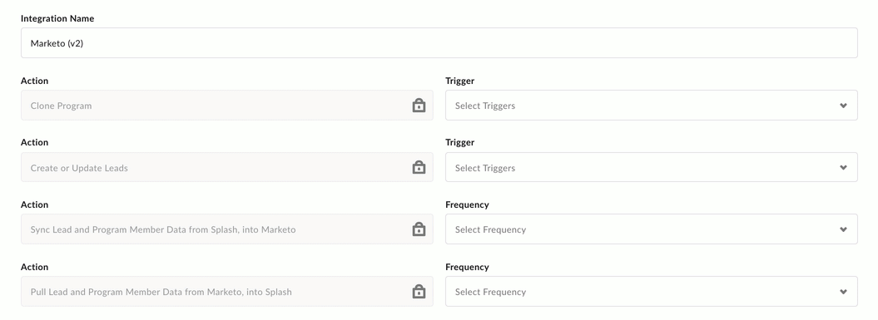Click the Integration Name field containing Marketo (v2)
Screen dimensions: 878x320
click(439, 43)
